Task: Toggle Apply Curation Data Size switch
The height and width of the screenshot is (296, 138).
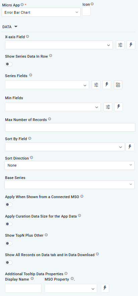Action: click(x=9, y=224)
